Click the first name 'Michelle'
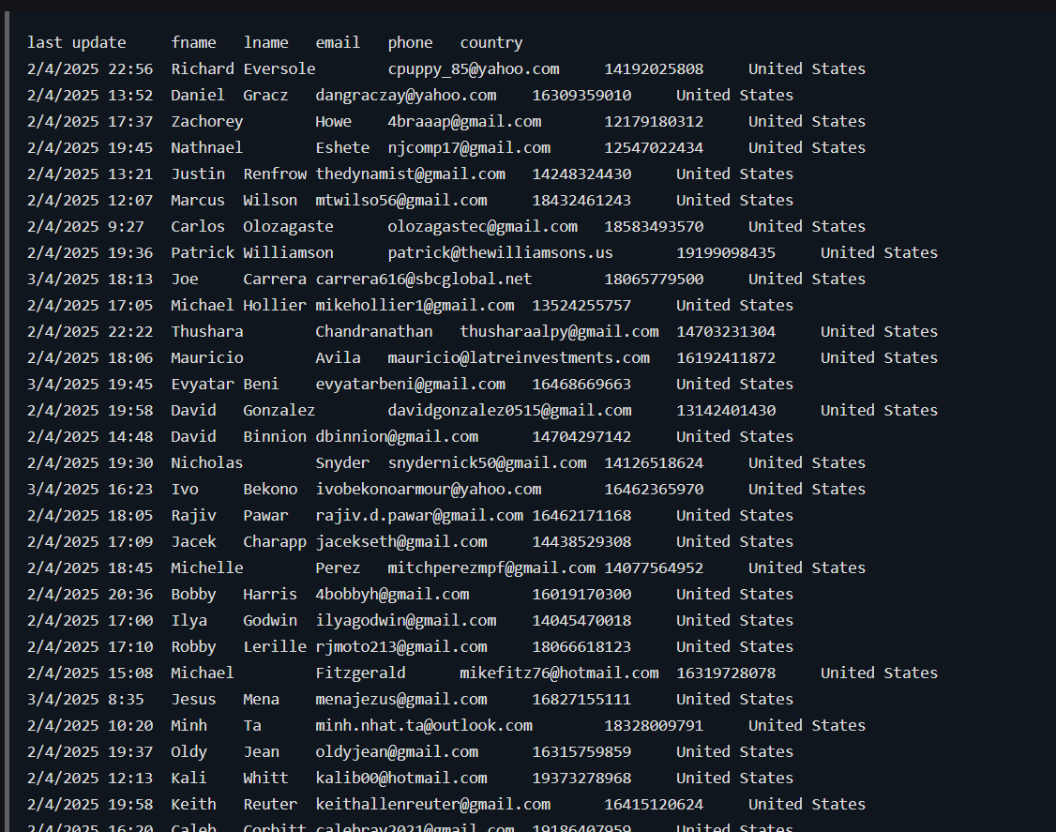Image resolution: width=1056 pixels, height=832 pixels. coord(206,567)
